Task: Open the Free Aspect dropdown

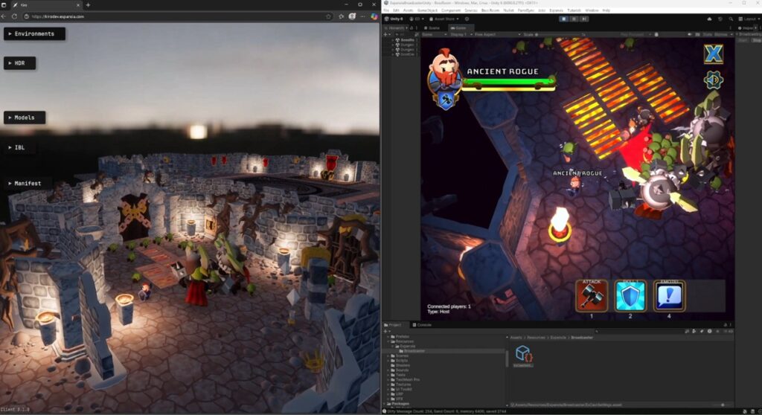Action: (496, 34)
